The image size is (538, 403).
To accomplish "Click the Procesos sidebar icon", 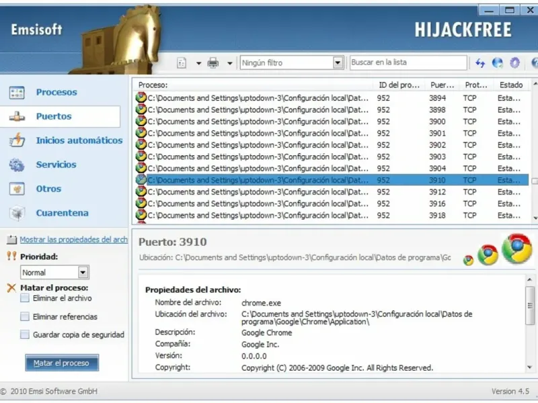I will coord(17,93).
